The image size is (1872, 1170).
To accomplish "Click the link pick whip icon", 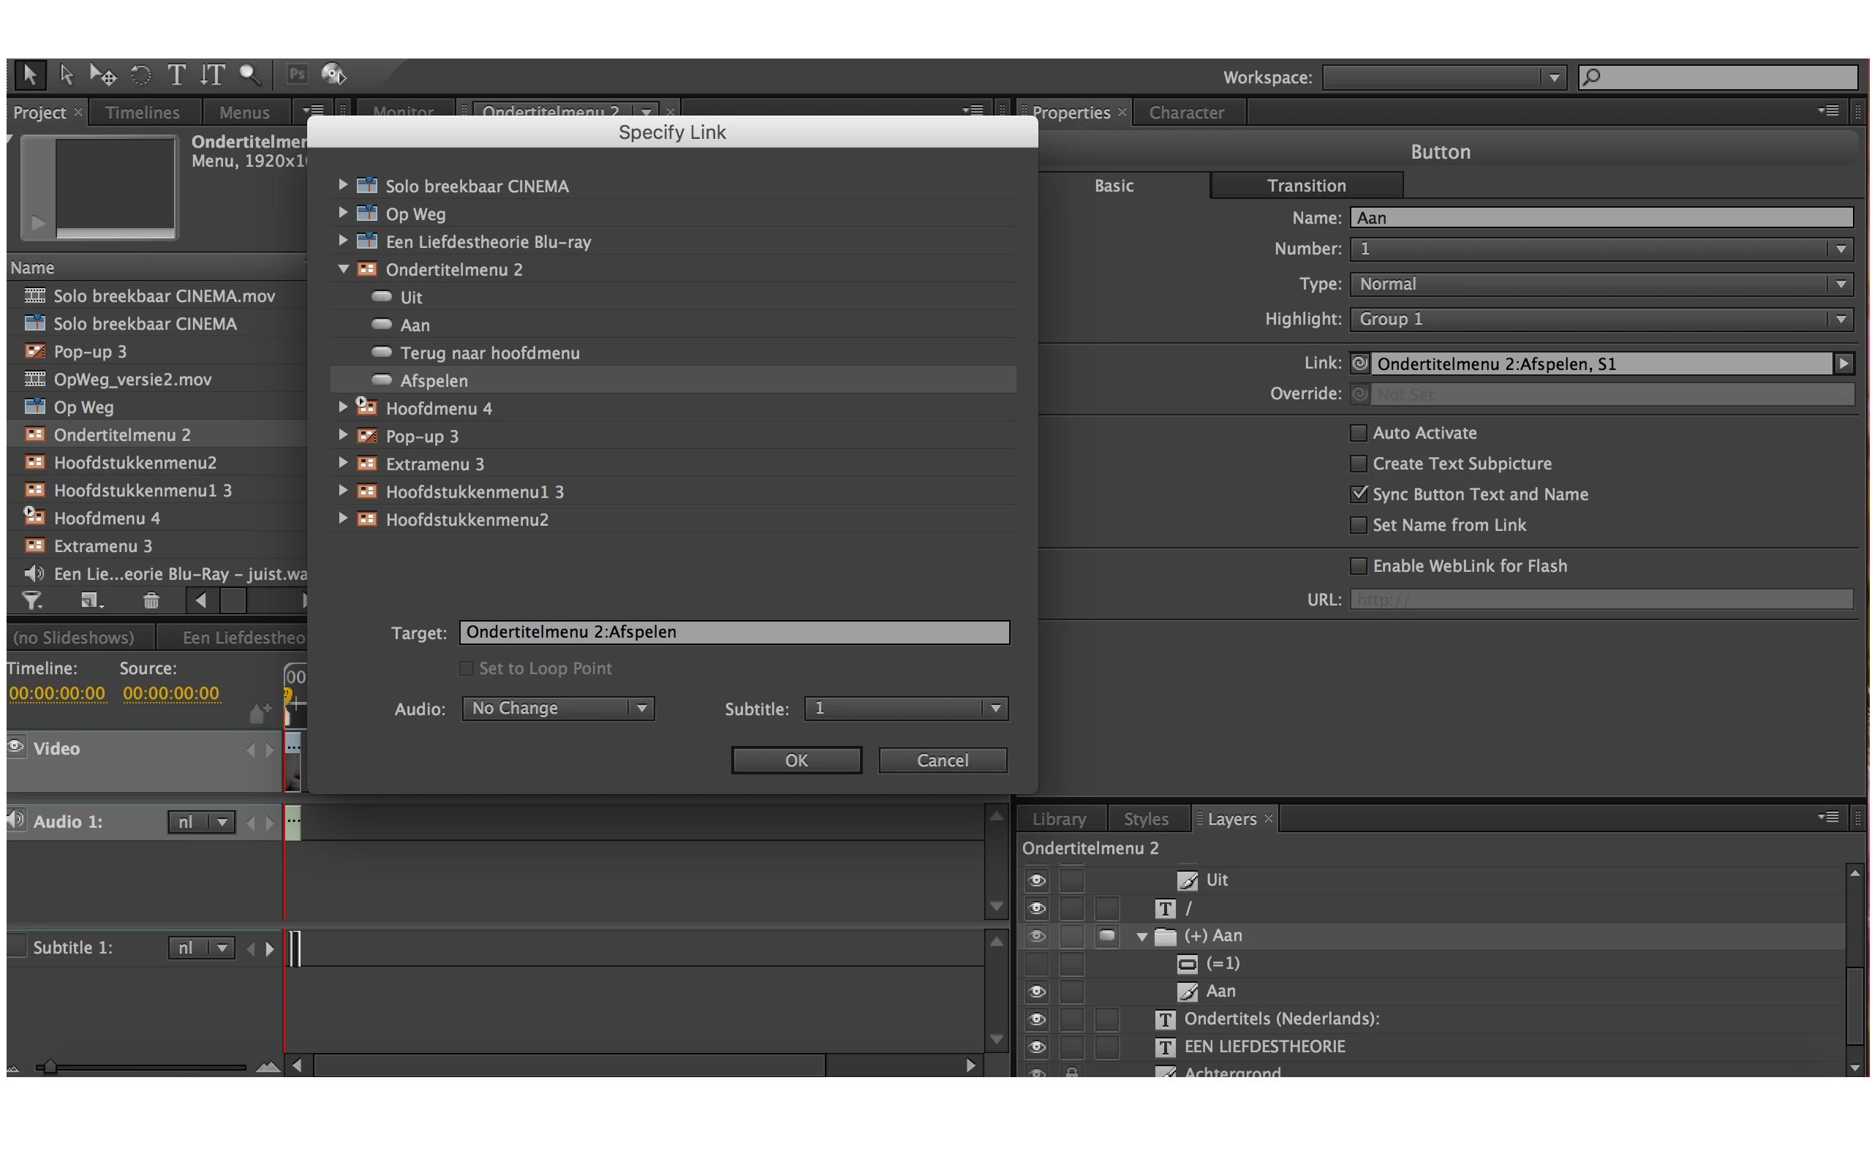I will click(1360, 363).
